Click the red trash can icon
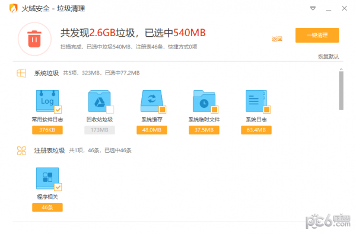The image size is (356, 234). click(34, 39)
